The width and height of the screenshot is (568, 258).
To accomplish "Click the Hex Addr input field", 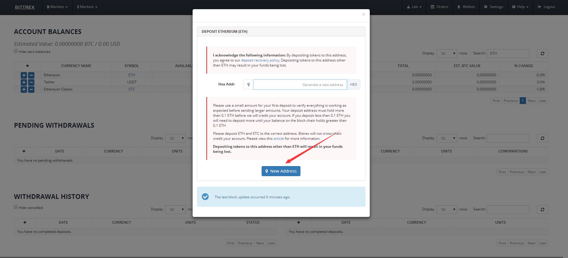I will click(x=300, y=85).
